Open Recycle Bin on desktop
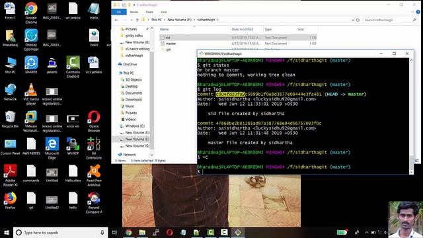 pos(11,119)
